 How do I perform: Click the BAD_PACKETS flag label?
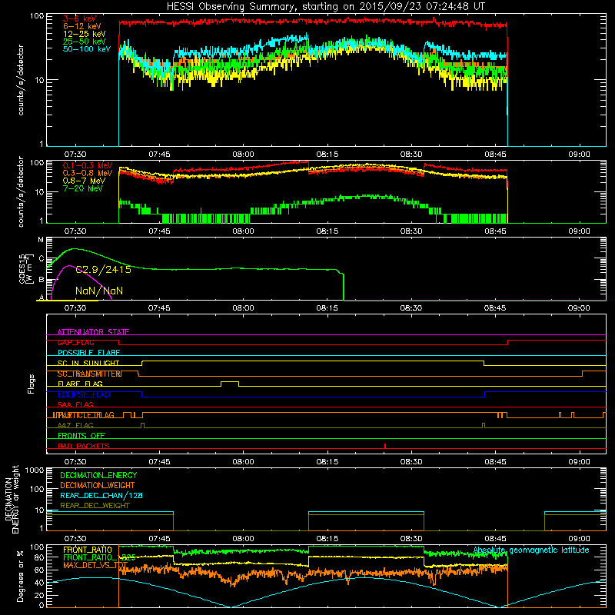[84, 447]
